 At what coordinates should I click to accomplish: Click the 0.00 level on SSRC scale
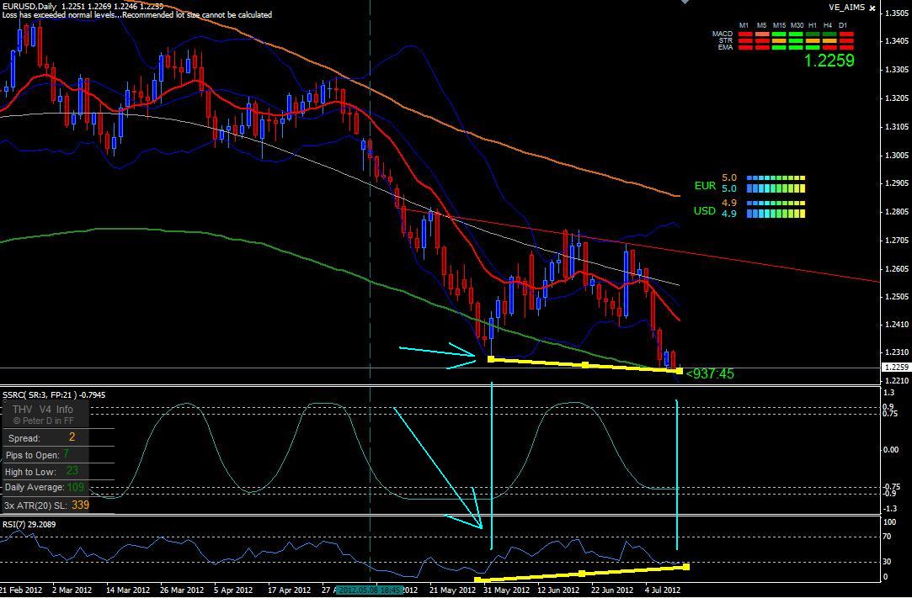click(x=890, y=450)
